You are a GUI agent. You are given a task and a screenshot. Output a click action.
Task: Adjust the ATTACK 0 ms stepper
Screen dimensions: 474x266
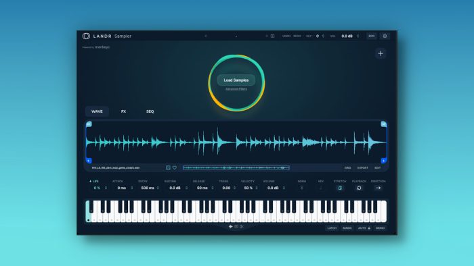(x=132, y=188)
